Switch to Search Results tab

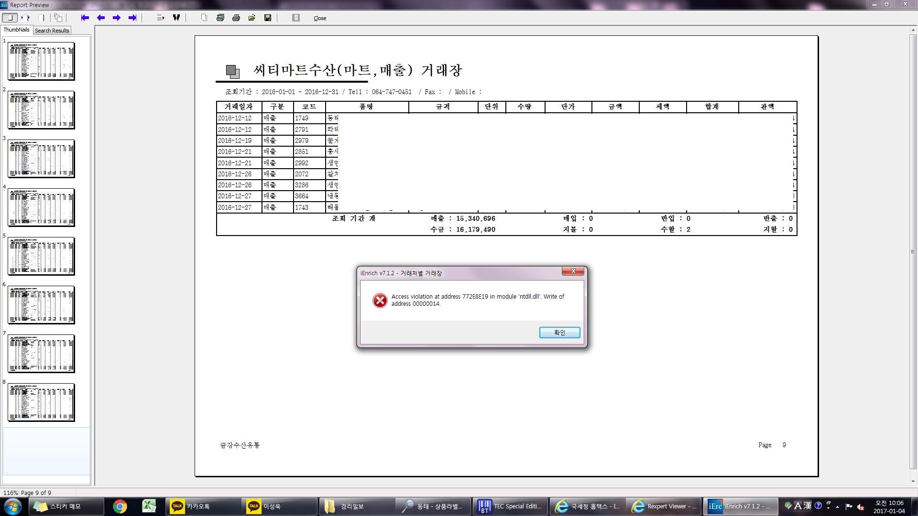pos(52,31)
